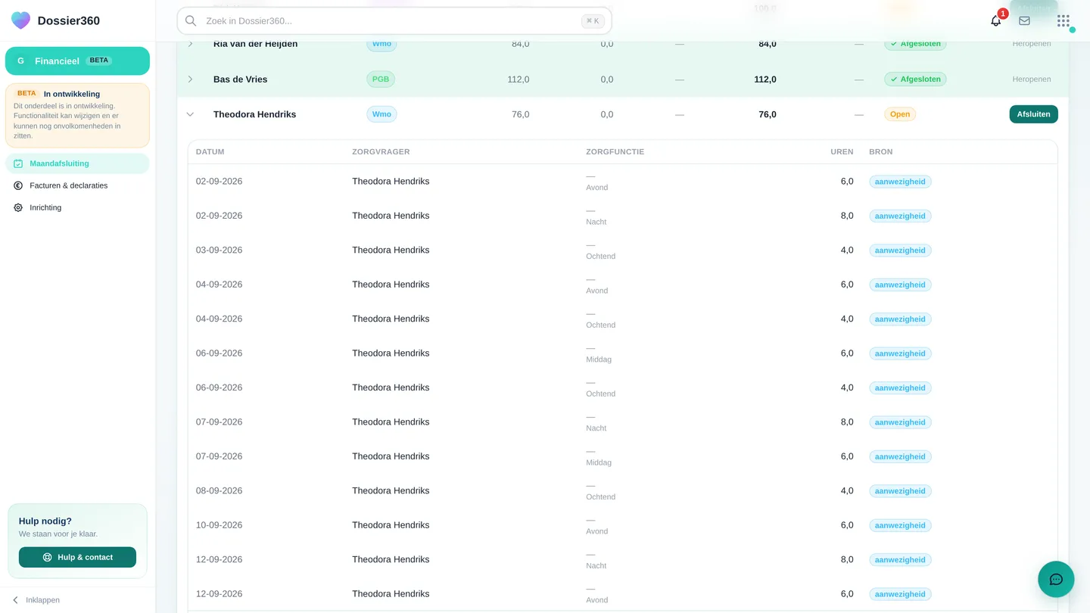Open the chat bubble widget

tap(1056, 580)
